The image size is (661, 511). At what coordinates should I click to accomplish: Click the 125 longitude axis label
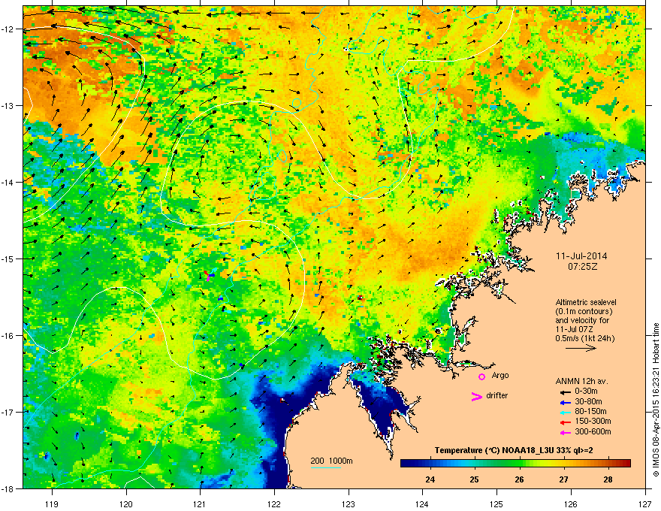[497, 503]
